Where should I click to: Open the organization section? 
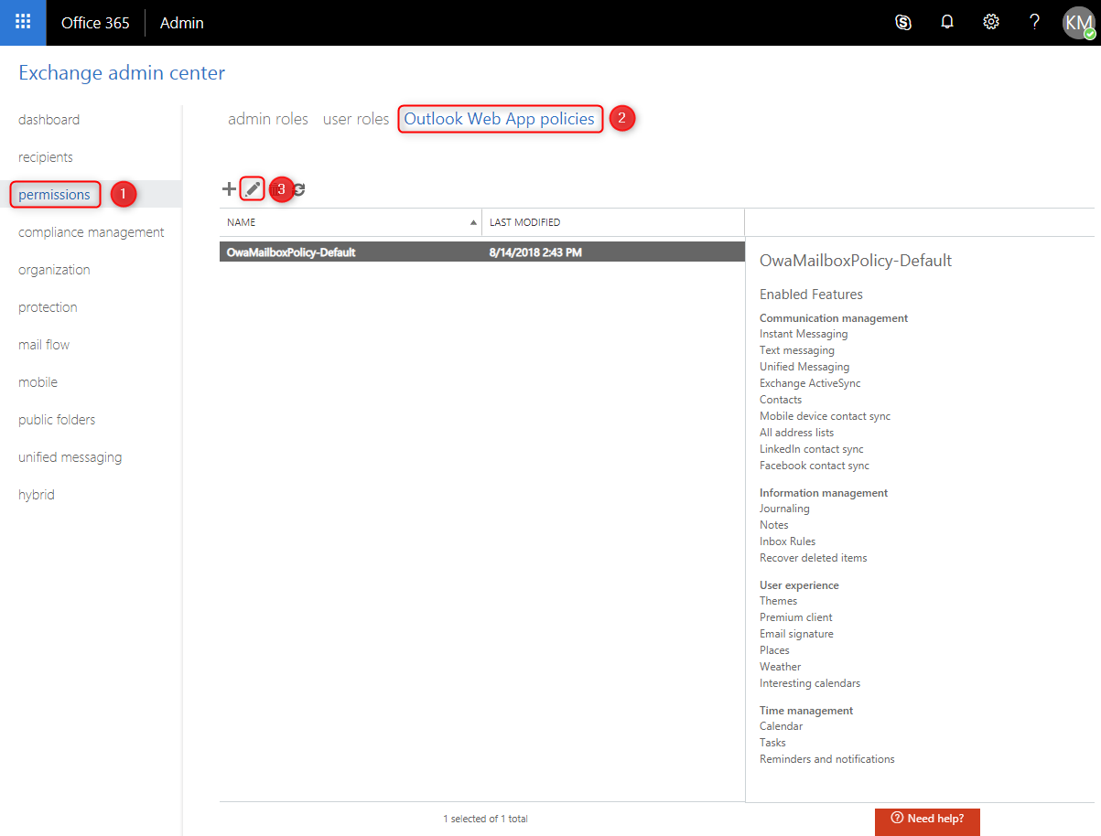54,270
